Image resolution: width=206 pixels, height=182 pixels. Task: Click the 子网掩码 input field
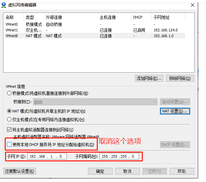pyautogui.click(x=119, y=156)
